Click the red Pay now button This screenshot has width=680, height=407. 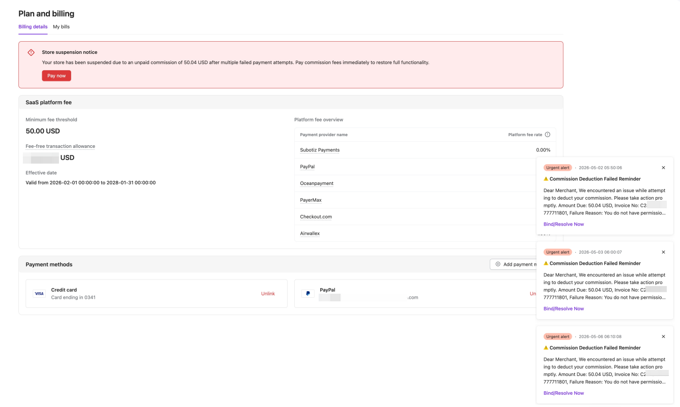[56, 76]
